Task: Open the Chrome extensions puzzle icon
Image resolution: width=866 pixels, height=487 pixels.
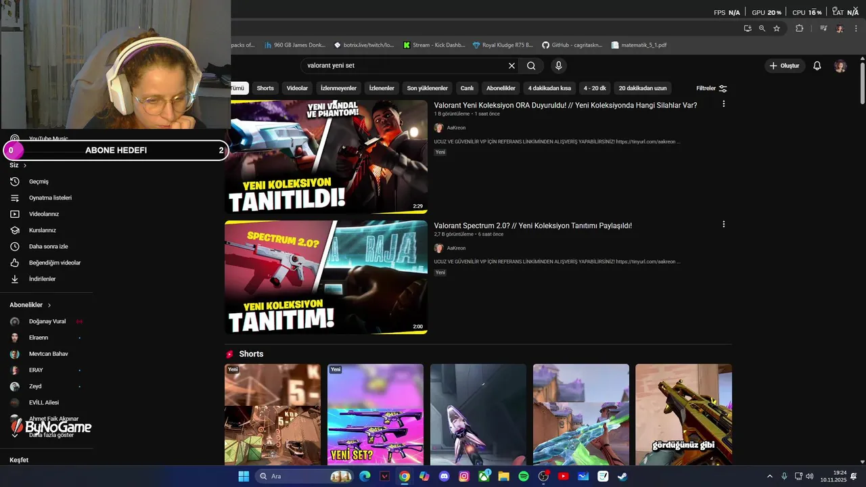Action: pyautogui.click(x=799, y=28)
